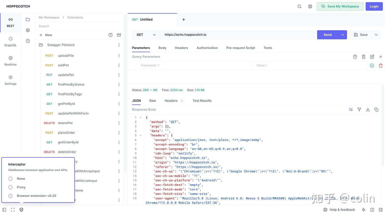Click the request URL input field
This screenshot has width=385, height=214.
[x=237, y=35]
